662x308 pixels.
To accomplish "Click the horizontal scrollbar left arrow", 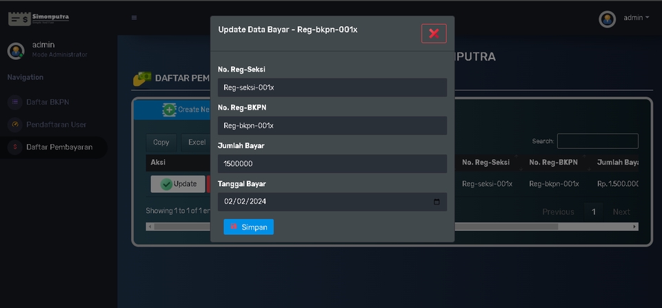I will click(x=150, y=227).
